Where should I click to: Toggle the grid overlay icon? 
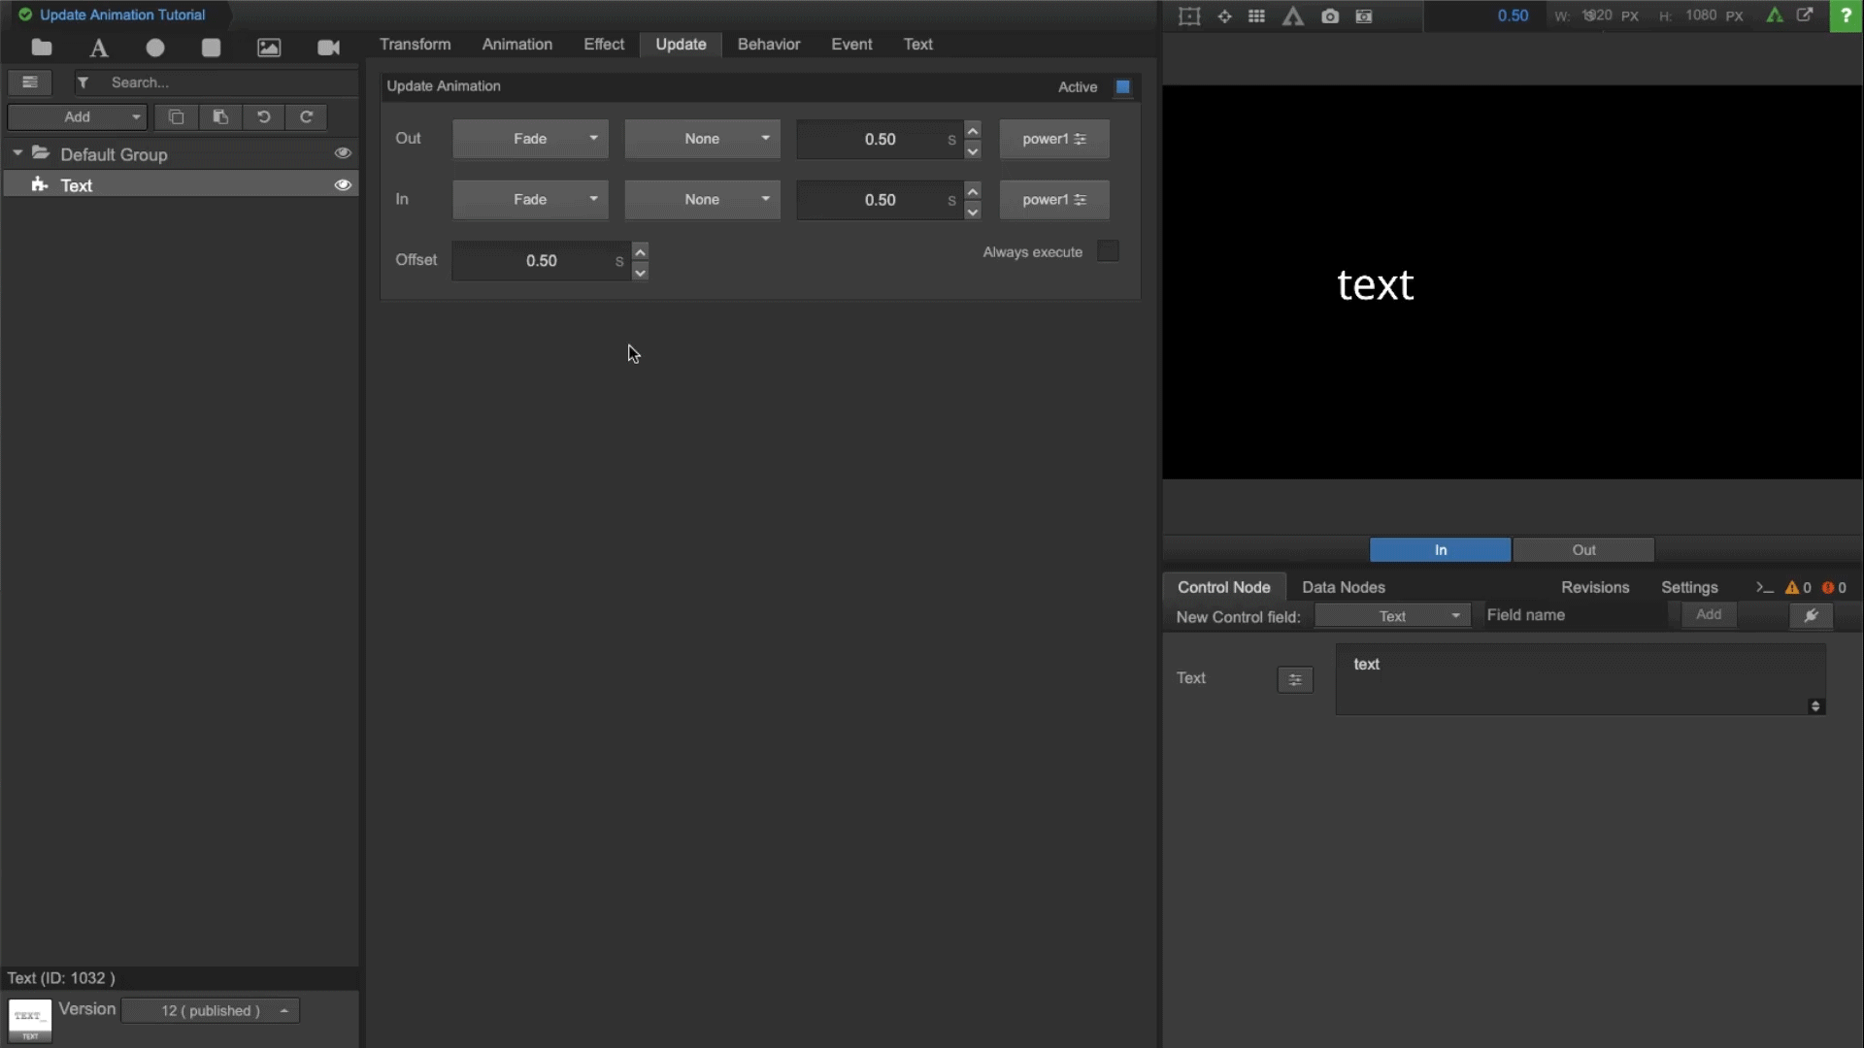point(1256,16)
